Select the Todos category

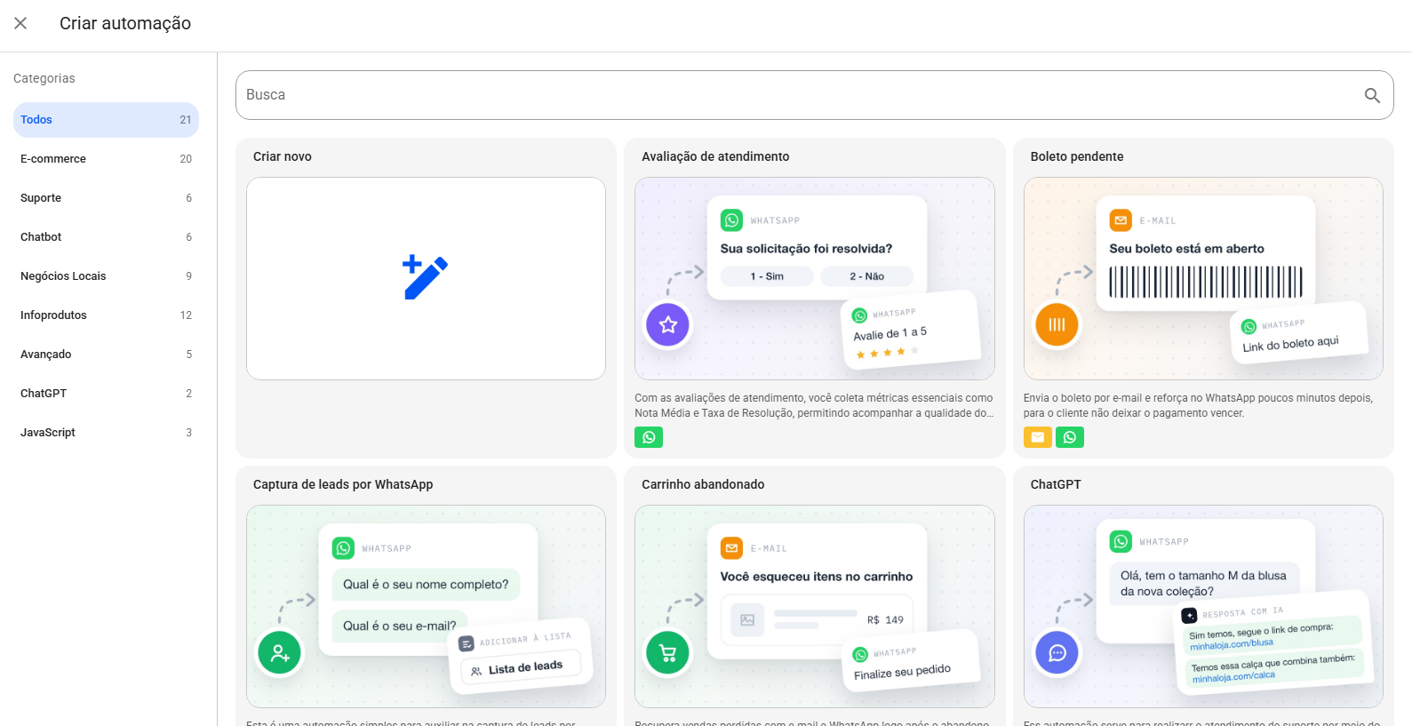[x=106, y=120]
